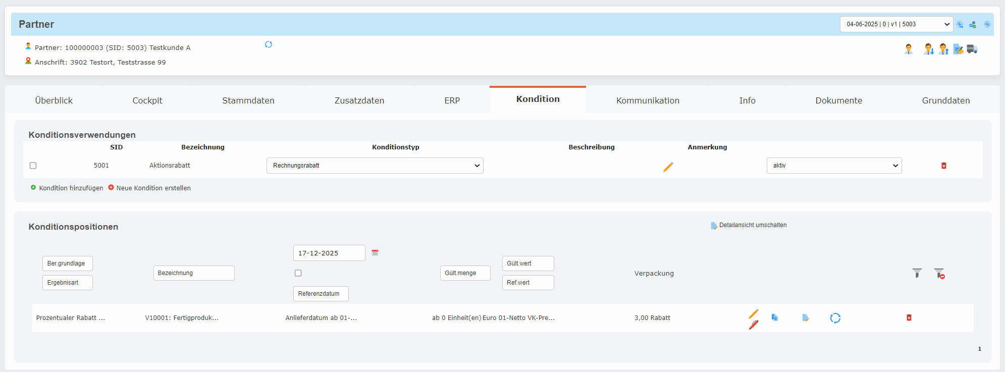
Task: Click Kondition hinzufügen link
Action: (71, 188)
